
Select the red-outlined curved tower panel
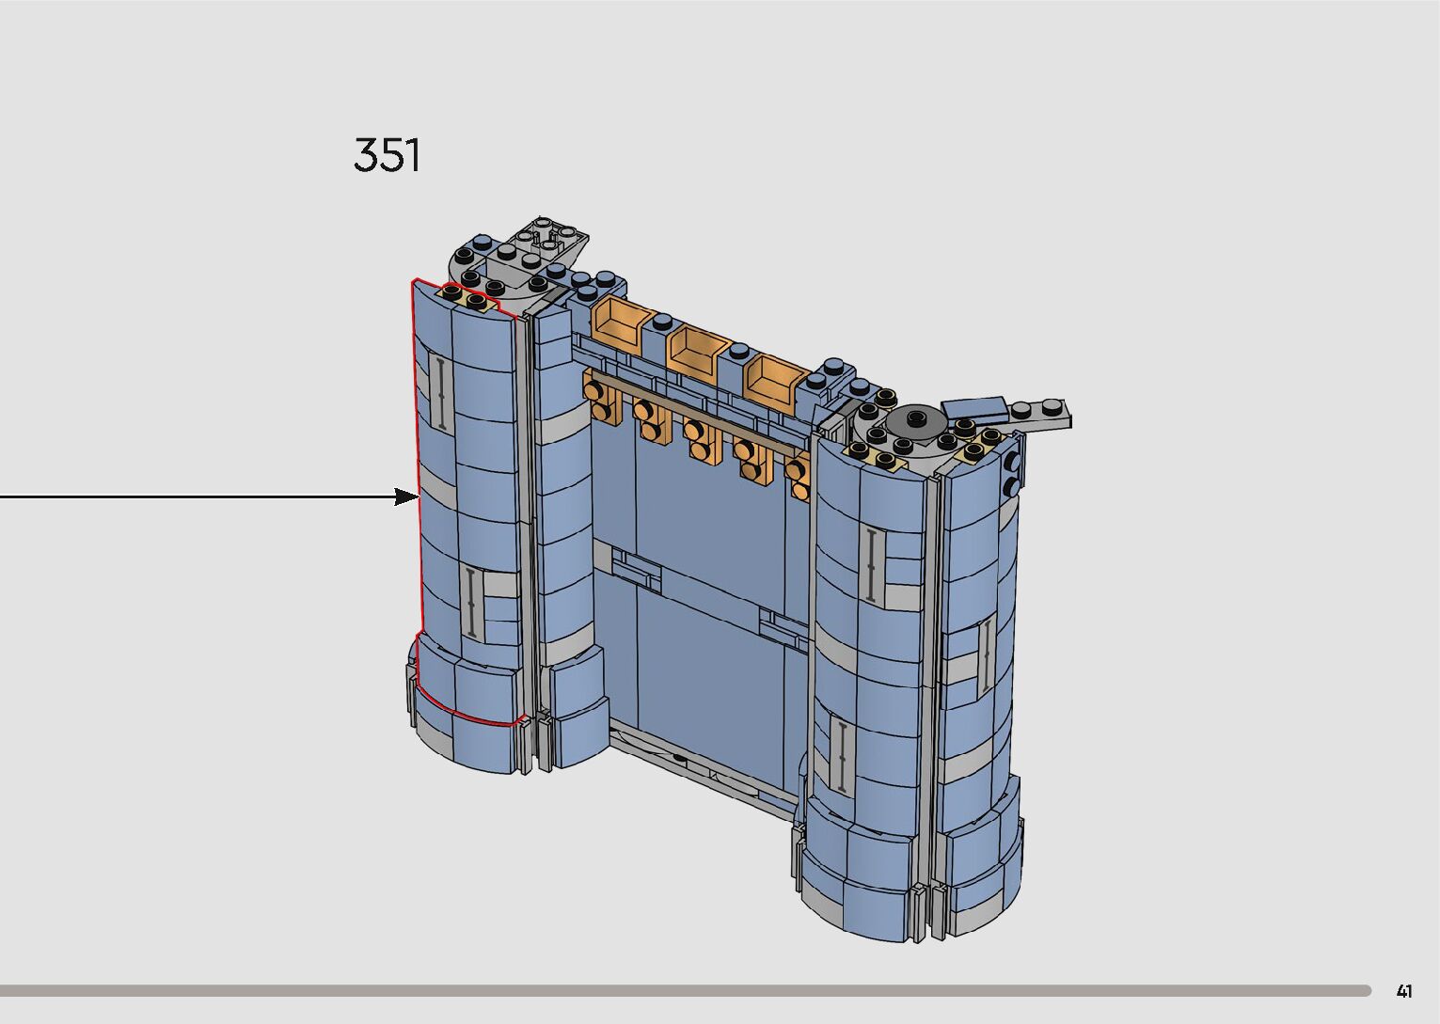[x=461, y=508]
